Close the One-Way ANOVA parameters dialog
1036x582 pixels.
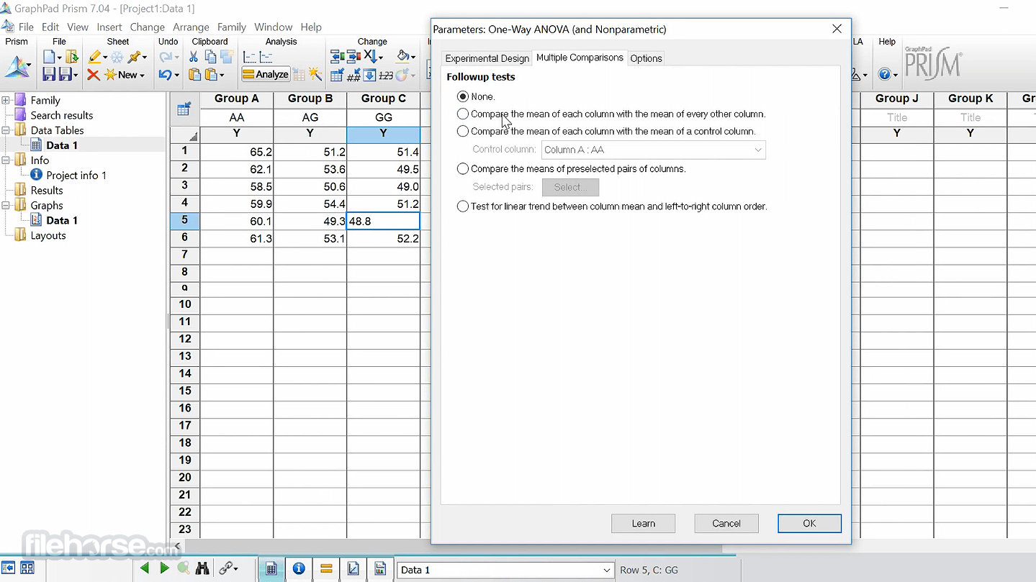(x=837, y=29)
